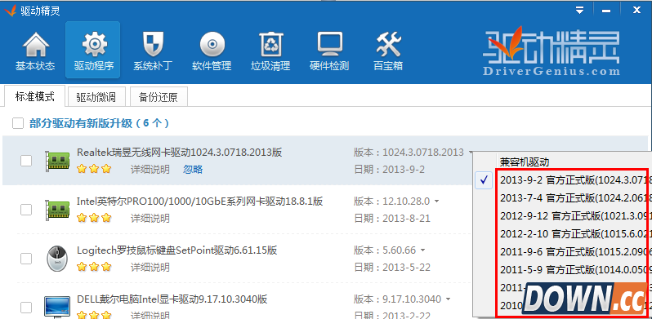Screen dimensions: 652x319
Task: Click the Intel PRO network card device icon
Action: pos(58,210)
